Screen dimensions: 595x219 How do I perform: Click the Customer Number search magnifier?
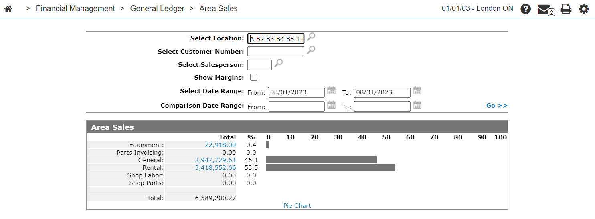311,50
